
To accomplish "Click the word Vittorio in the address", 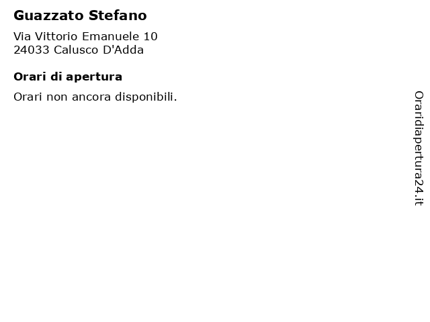I will (56, 36).
